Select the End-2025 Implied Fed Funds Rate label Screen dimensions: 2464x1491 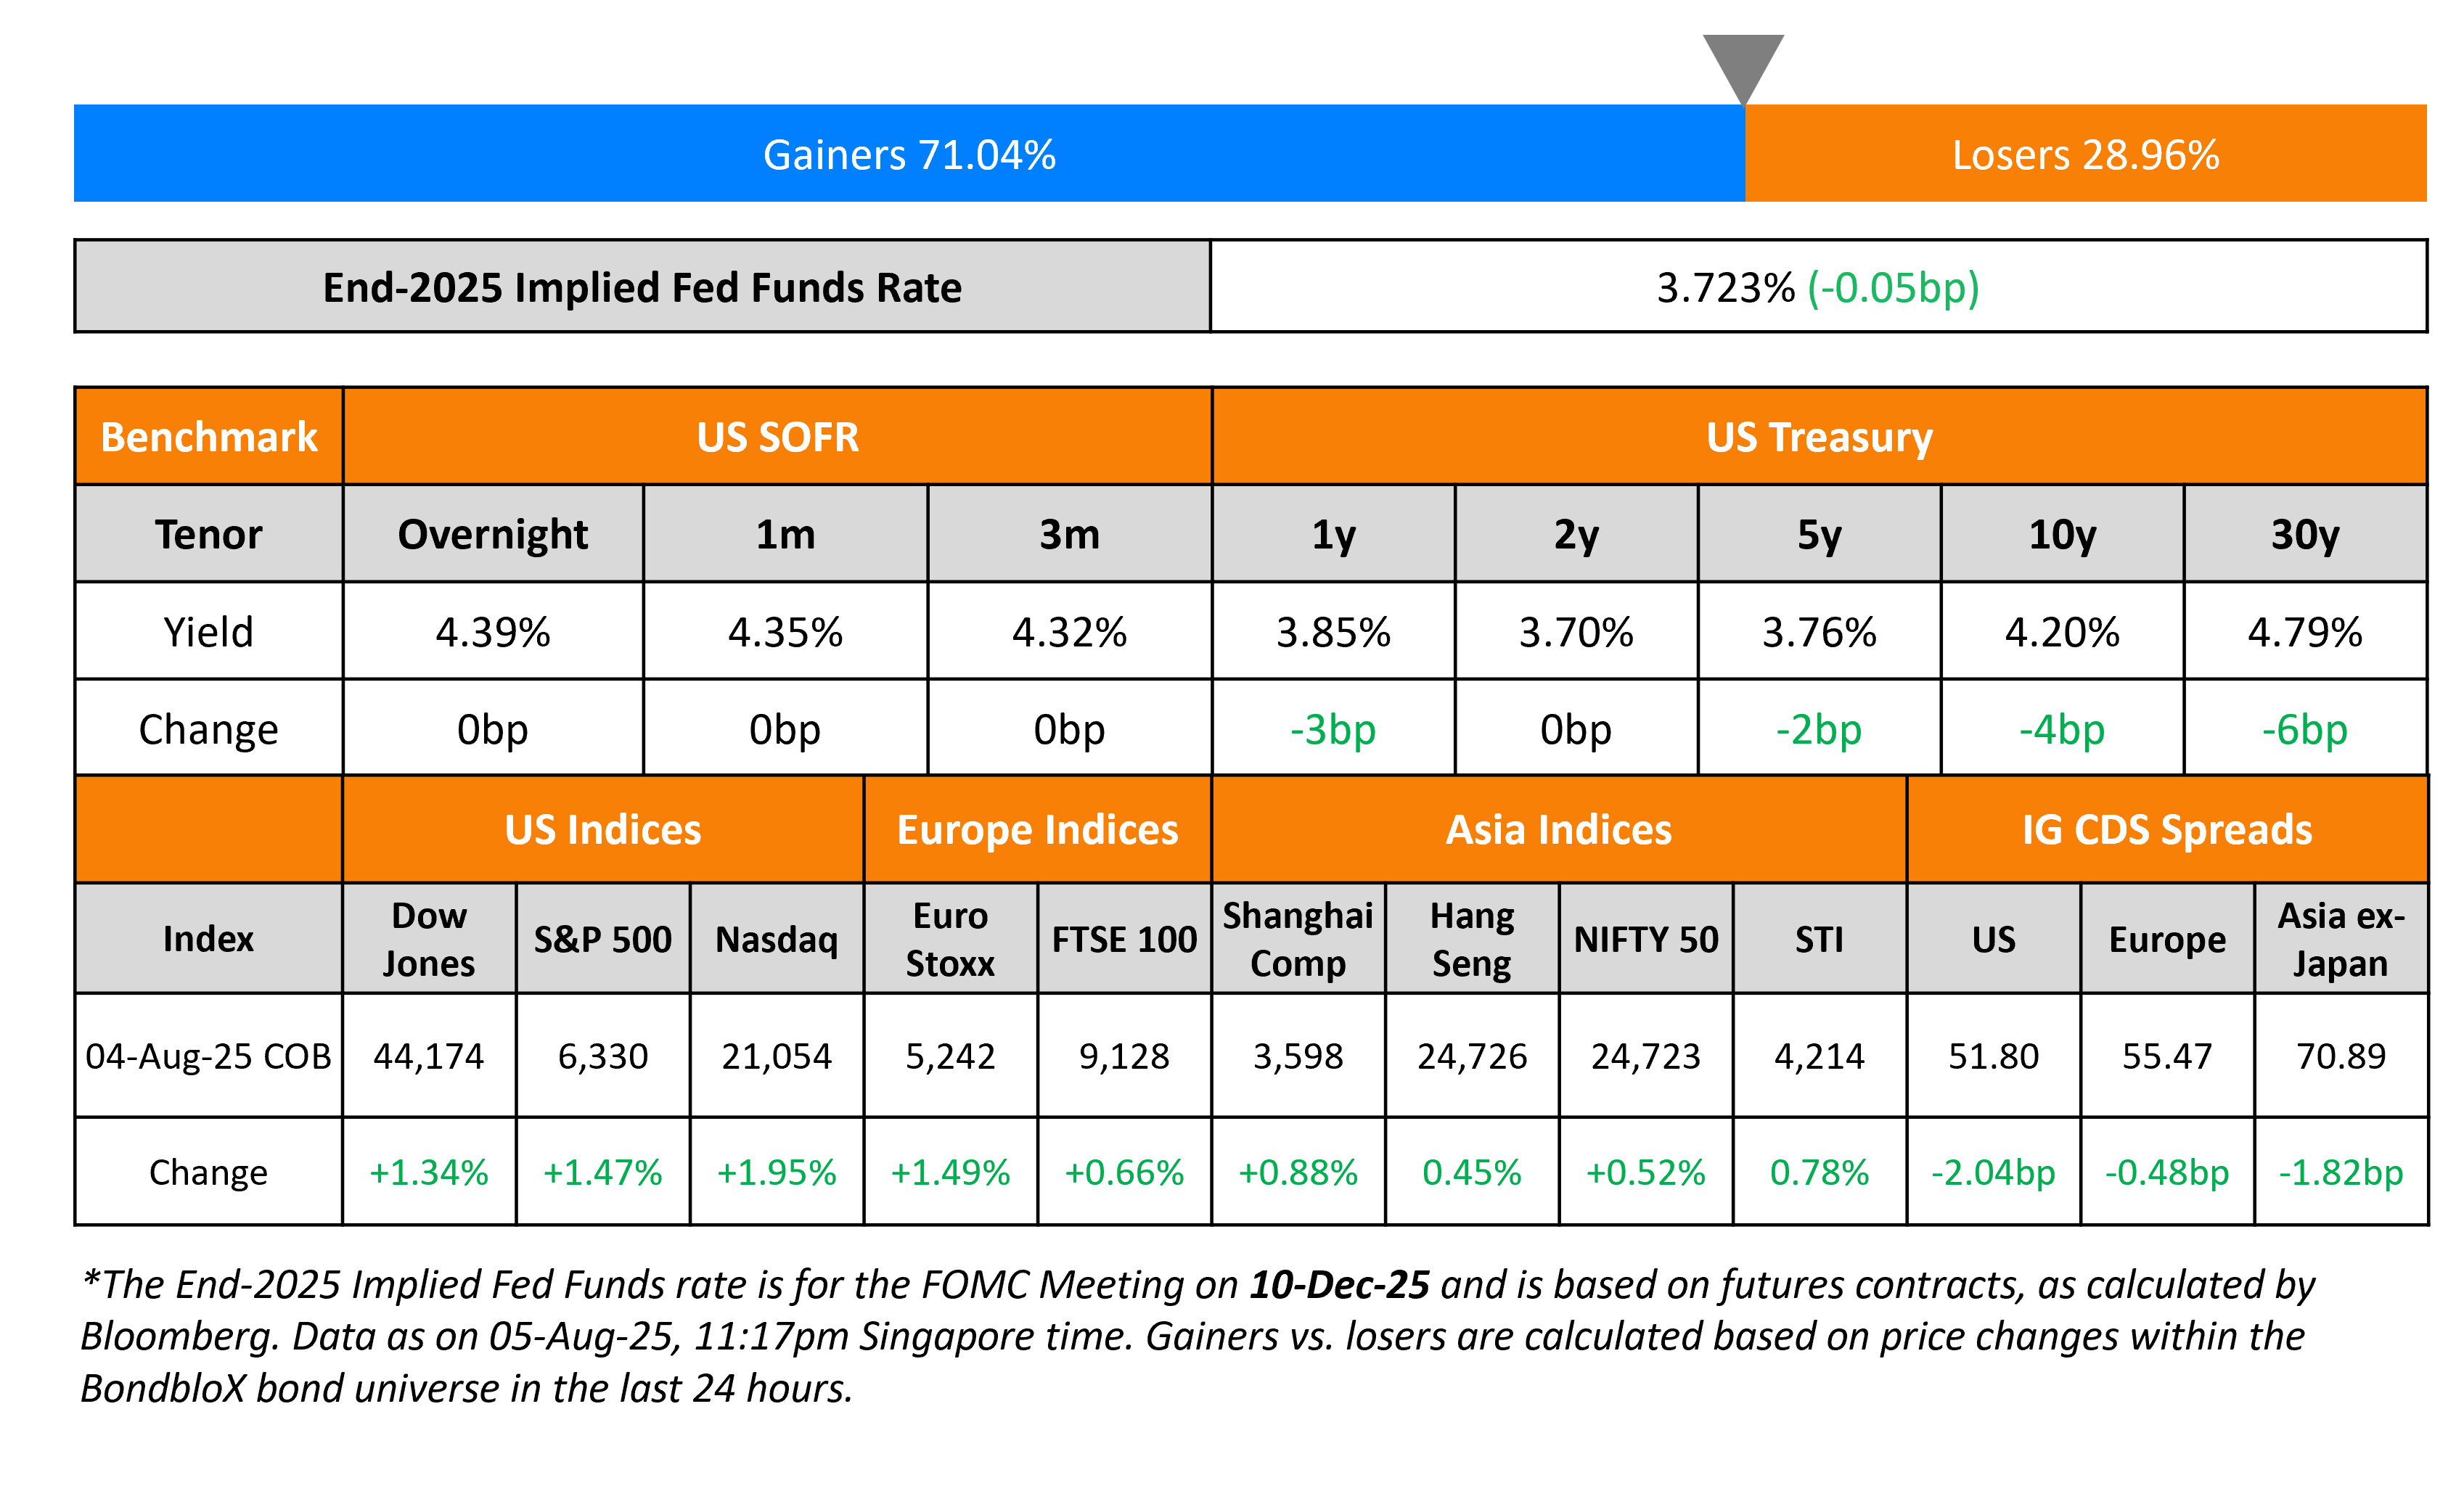642,287
